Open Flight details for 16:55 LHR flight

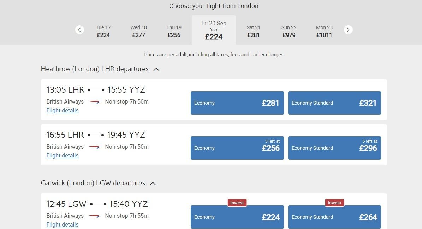click(x=63, y=156)
